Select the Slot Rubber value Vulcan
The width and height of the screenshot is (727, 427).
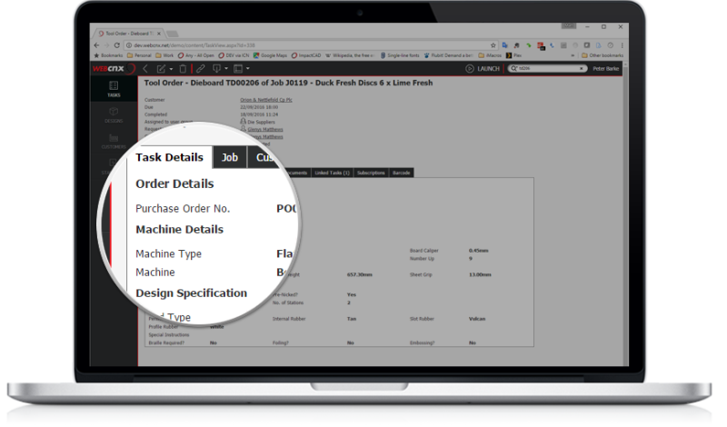[x=477, y=319]
